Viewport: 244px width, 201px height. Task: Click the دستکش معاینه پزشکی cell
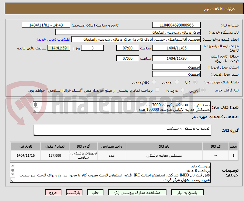pyautogui.click(x=164, y=155)
